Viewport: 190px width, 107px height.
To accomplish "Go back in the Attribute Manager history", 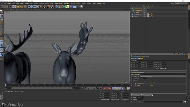I will (174, 54).
